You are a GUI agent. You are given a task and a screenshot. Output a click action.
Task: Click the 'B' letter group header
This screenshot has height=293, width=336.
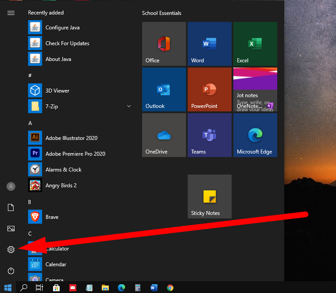point(30,202)
